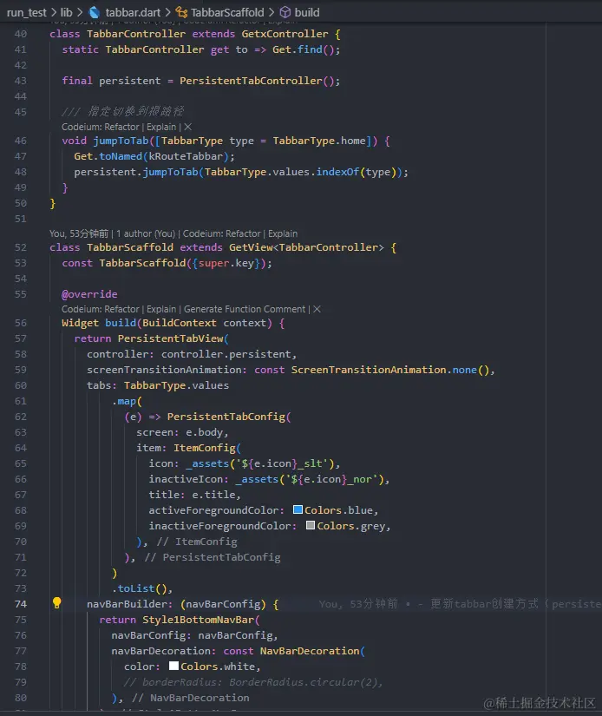Select lib folder in the breadcrumb
This screenshot has height=716, width=602.
67,12
